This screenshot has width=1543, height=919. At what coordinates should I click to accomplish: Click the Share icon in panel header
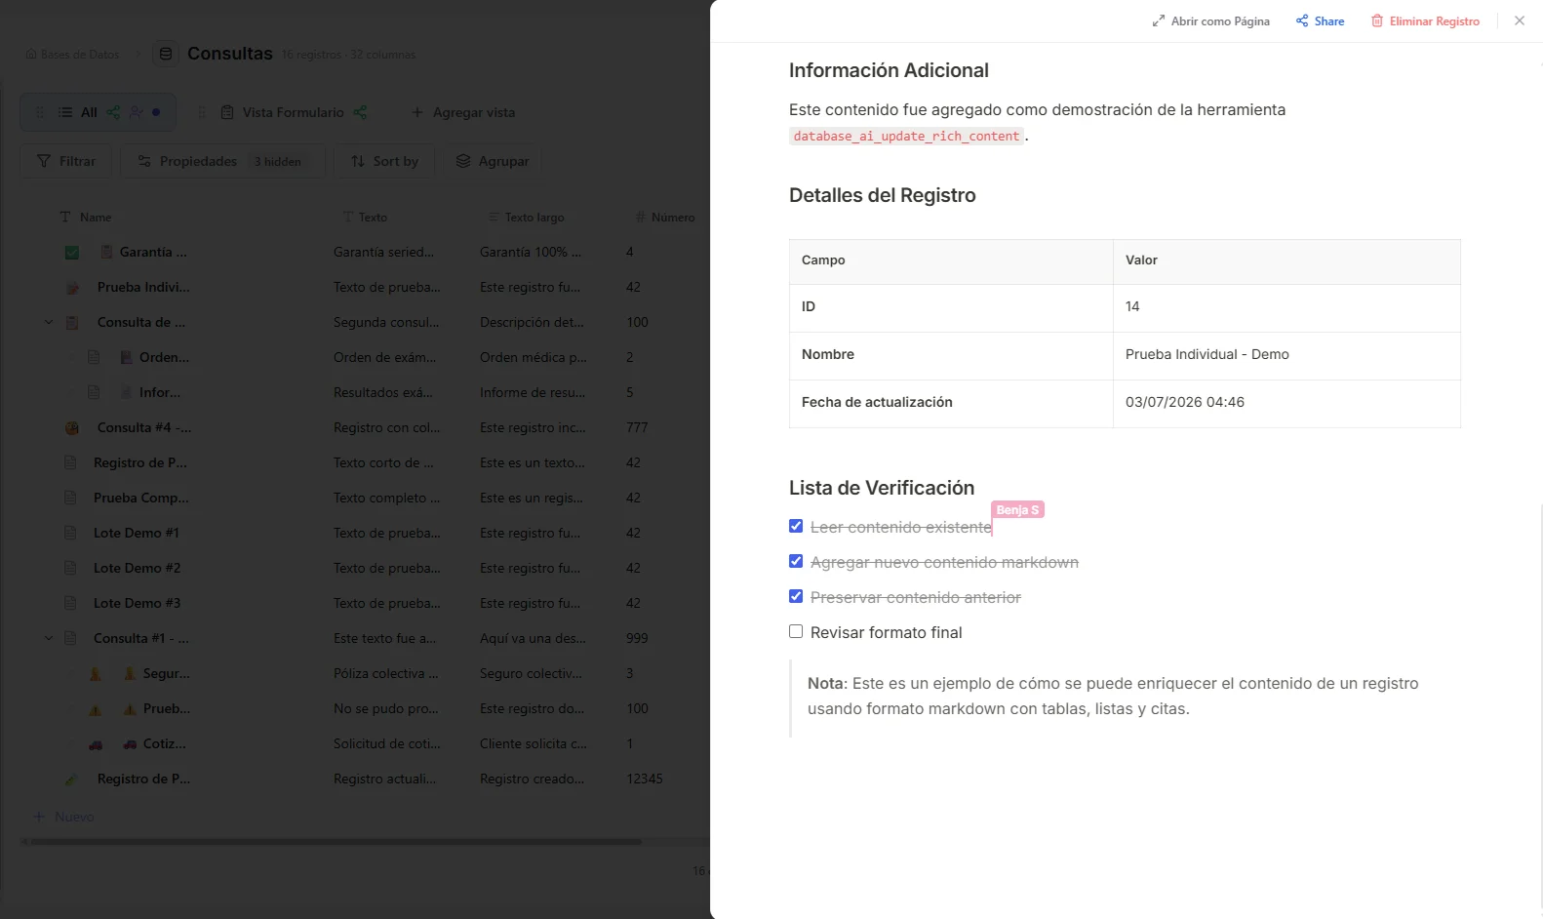point(1302,20)
